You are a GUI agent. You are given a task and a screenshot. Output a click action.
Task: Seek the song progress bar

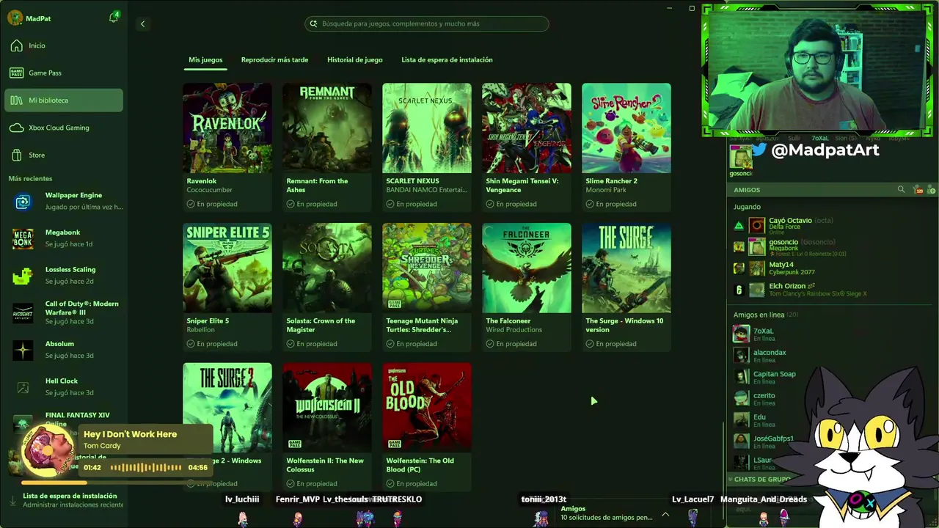[116, 483]
